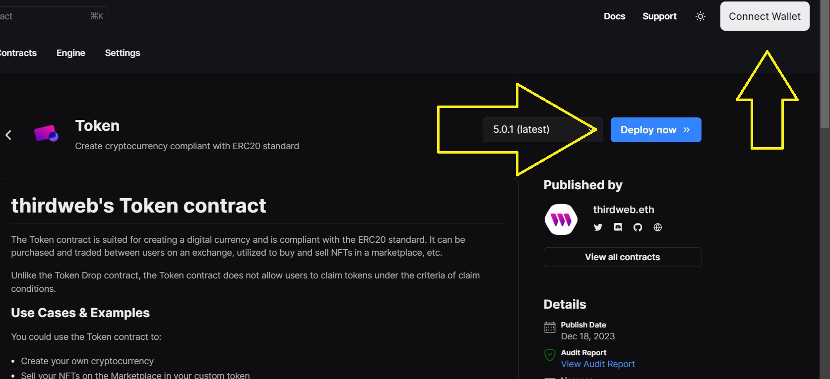Screen dimensions: 830x379
Task: Click the 'Sell your NFTs on the Marketplace' bullet
Action: pos(135,375)
